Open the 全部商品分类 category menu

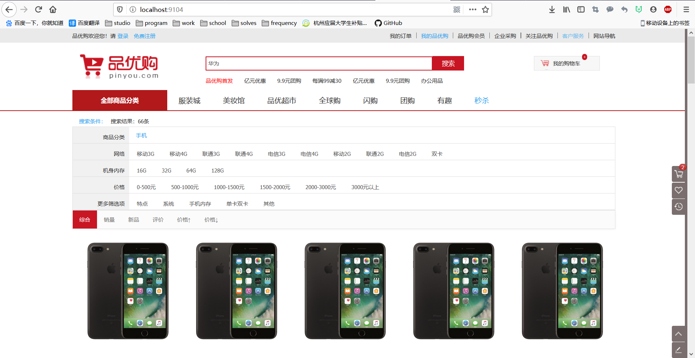click(x=120, y=101)
